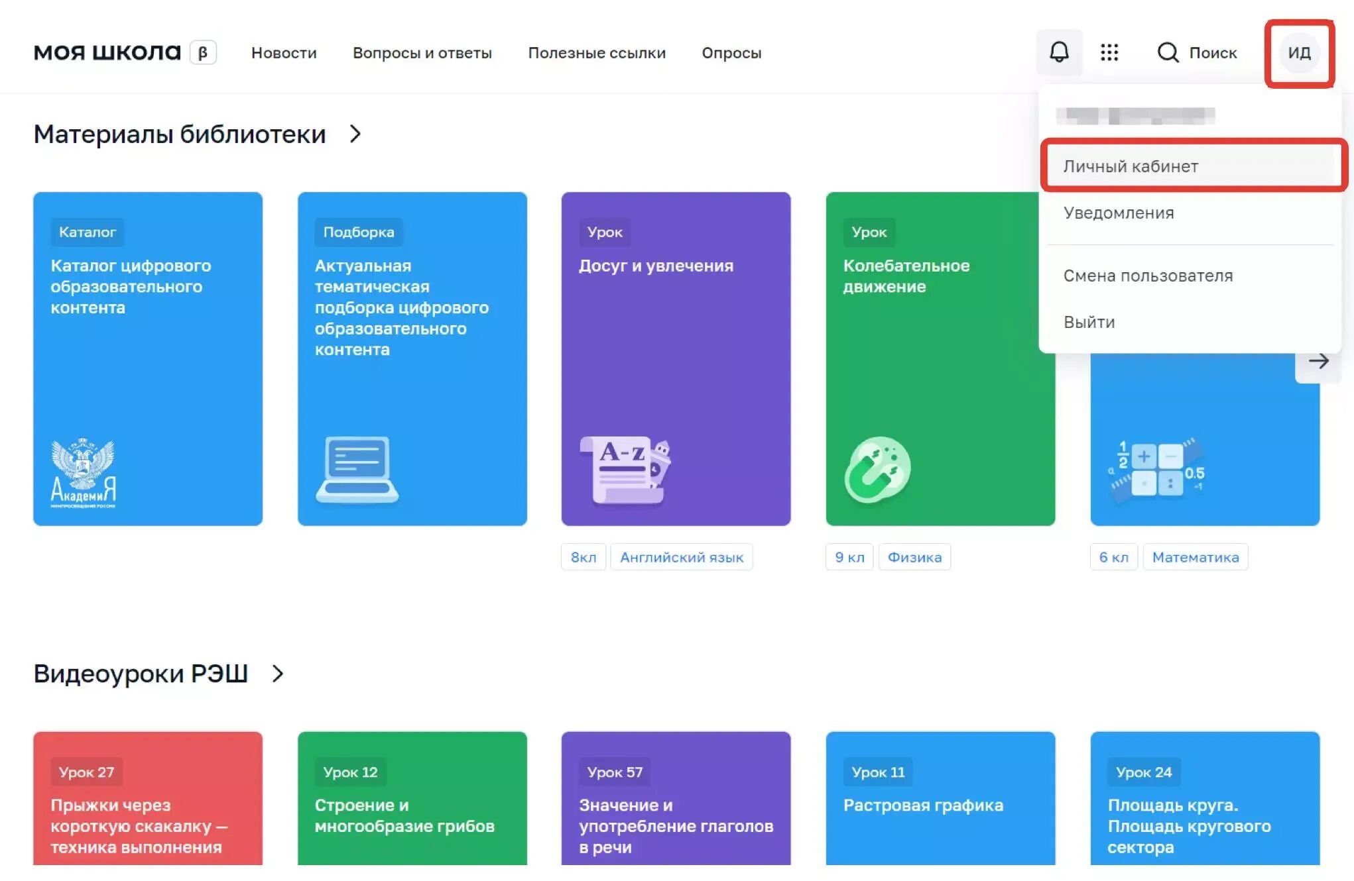The height and width of the screenshot is (881, 1354).
Task: Click the search magnifier icon
Action: (1168, 52)
